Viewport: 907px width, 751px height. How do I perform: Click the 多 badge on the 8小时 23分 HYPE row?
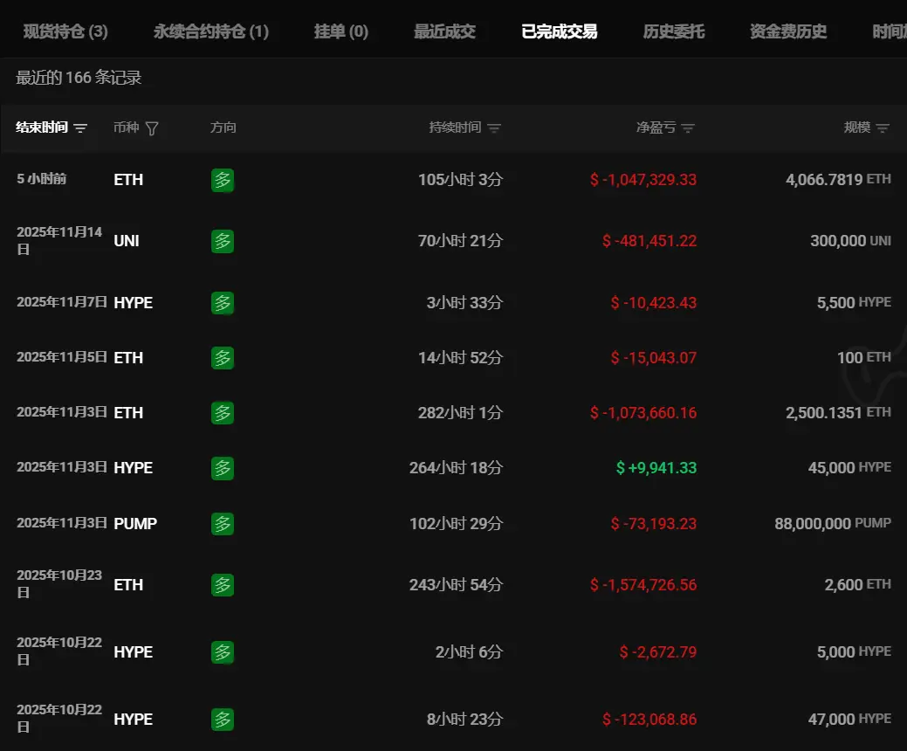click(x=222, y=720)
